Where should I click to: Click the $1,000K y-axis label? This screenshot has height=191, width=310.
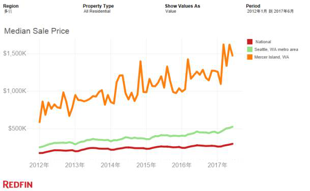(15, 91)
